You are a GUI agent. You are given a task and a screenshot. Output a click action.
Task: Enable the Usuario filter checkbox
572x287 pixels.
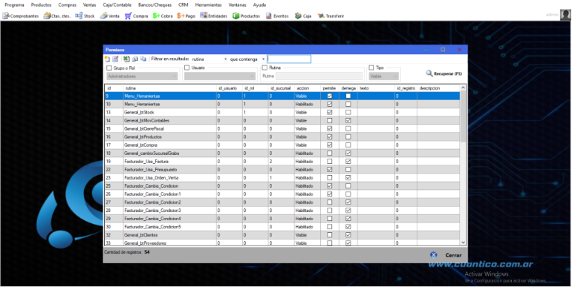coord(186,67)
